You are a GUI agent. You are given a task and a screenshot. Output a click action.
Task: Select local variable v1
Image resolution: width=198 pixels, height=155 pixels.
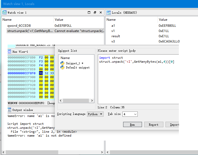[x=113, y=31]
